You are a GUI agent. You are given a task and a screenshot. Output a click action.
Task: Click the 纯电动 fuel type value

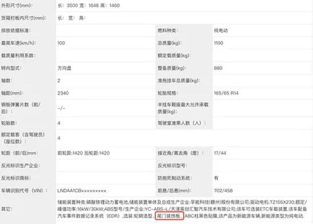click(x=221, y=31)
